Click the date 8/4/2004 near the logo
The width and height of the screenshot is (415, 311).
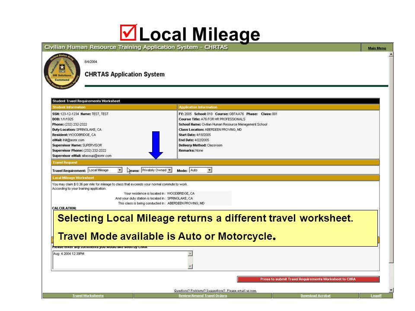click(91, 62)
